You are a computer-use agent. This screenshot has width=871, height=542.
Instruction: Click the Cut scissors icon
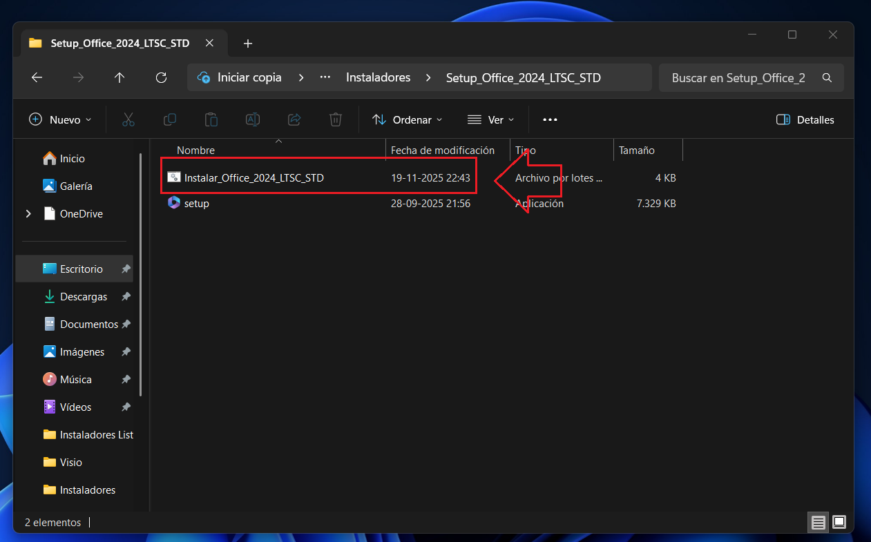click(128, 119)
